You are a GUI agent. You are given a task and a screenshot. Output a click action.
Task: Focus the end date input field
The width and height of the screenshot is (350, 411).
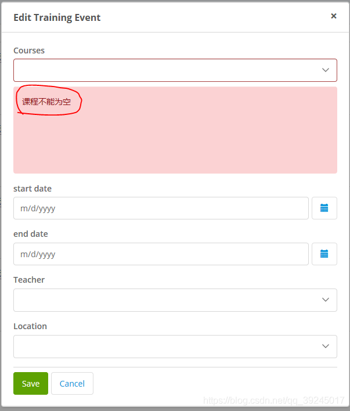pos(161,254)
